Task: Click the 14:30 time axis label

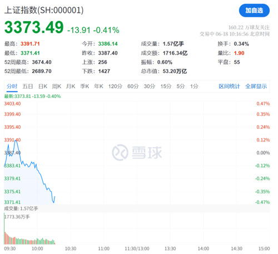Action: point(236,248)
